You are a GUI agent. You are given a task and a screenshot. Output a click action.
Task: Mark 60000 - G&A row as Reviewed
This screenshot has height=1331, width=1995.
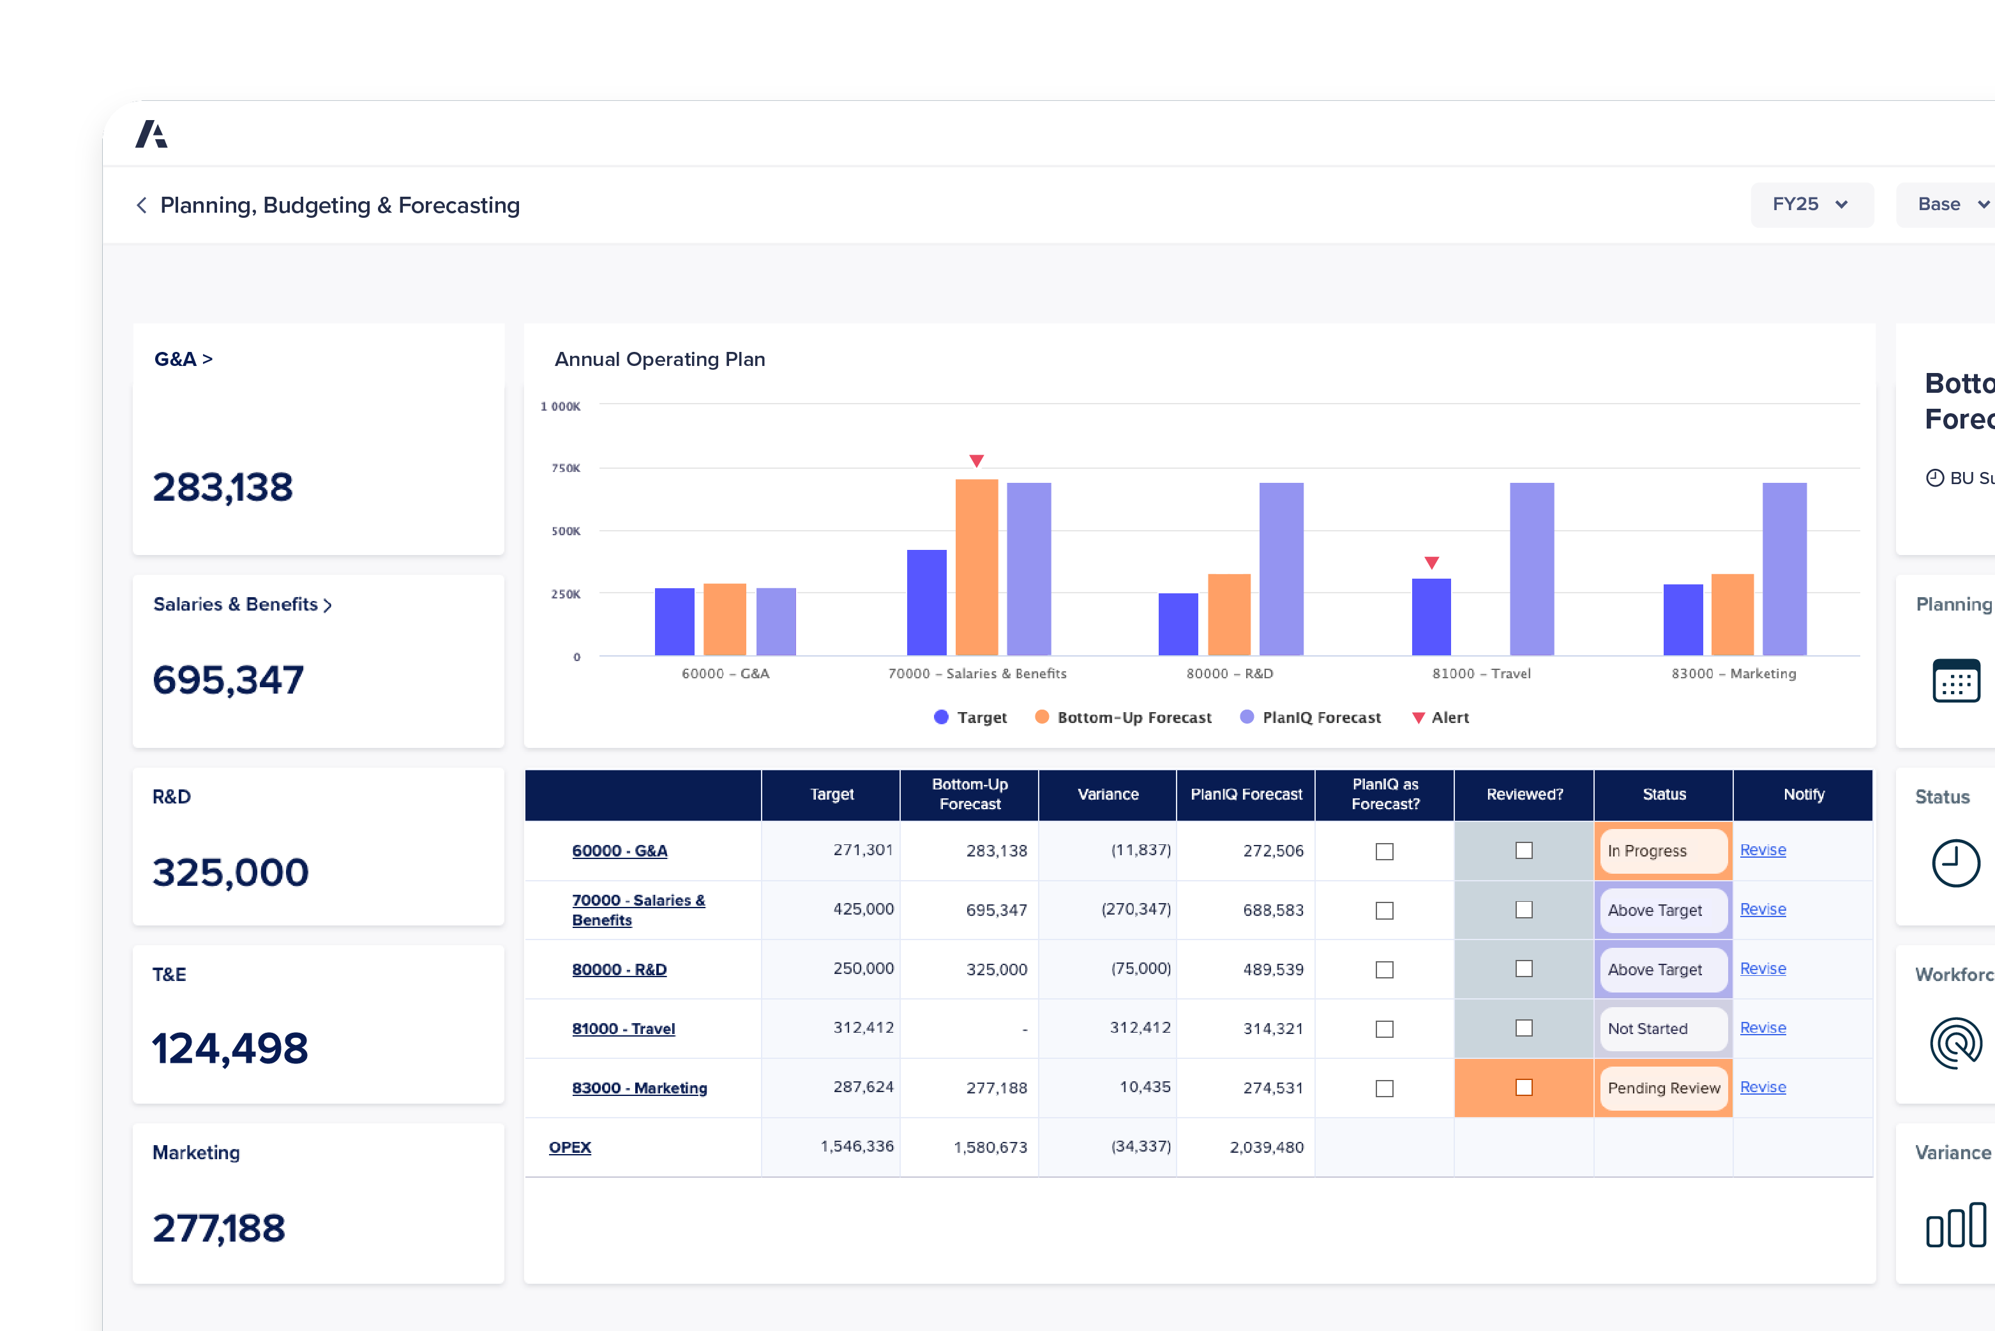pos(1524,851)
